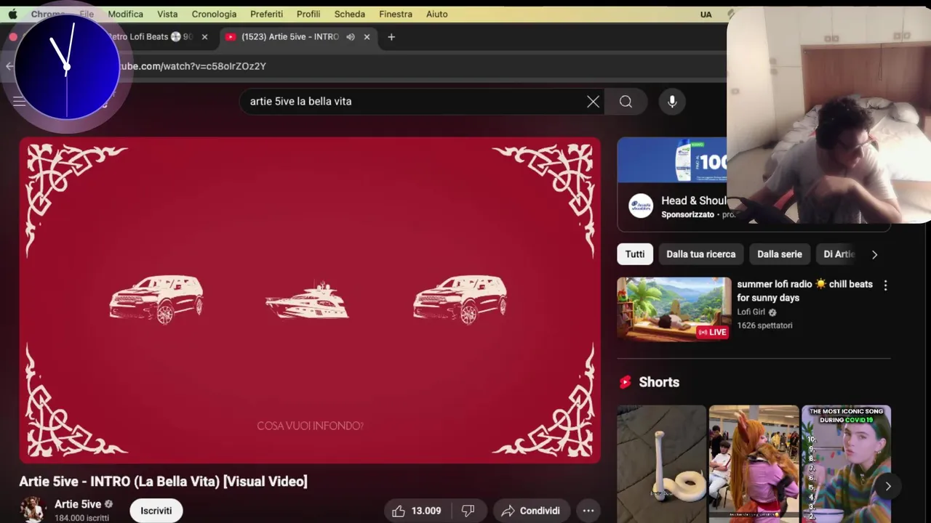931x523 pixels.
Task: Subscribe with the Iscriviti button
Action: click(156, 511)
